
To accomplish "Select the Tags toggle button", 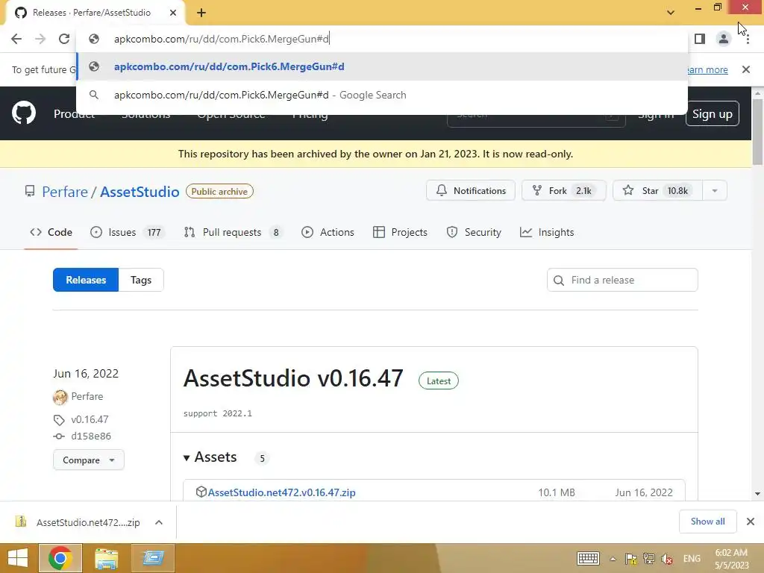I will [x=141, y=280].
